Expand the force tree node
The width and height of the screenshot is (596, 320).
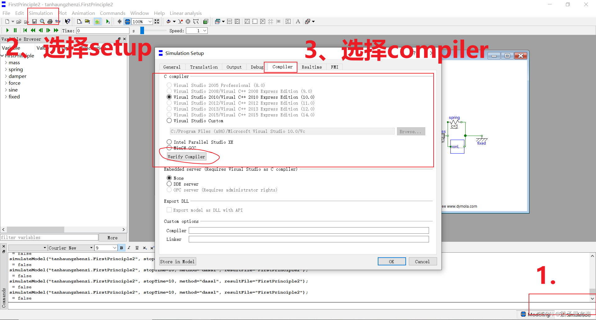[6, 83]
